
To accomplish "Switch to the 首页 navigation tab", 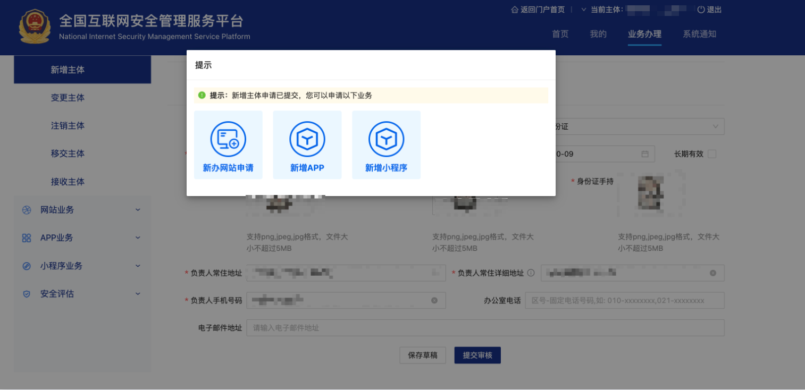I will (x=560, y=33).
